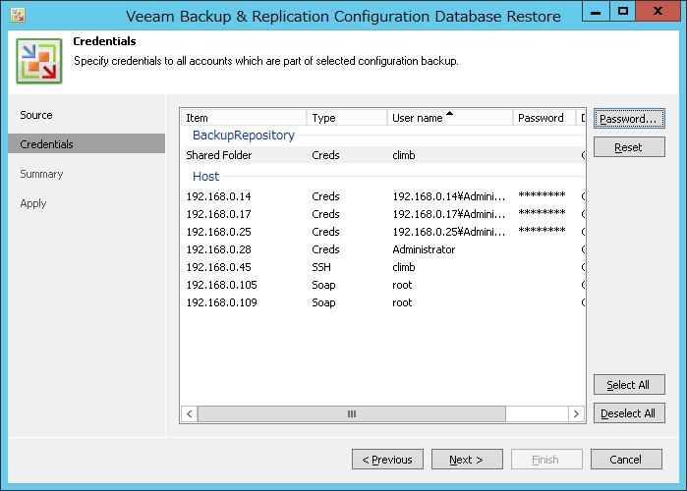Click the horizontal scrollbar thumb
687x491 pixels.
click(352, 413)
